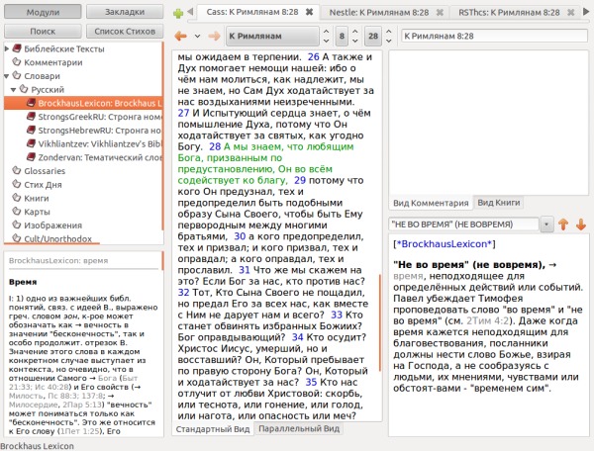Select StrongsGreekRU dictionary module
Screen dimensions: 594x451
pyautogui.click(x=99, y=117)
